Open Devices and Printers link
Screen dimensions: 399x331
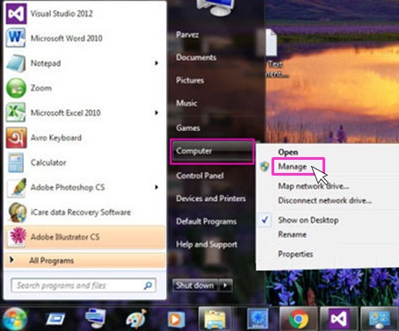[211, 198]
